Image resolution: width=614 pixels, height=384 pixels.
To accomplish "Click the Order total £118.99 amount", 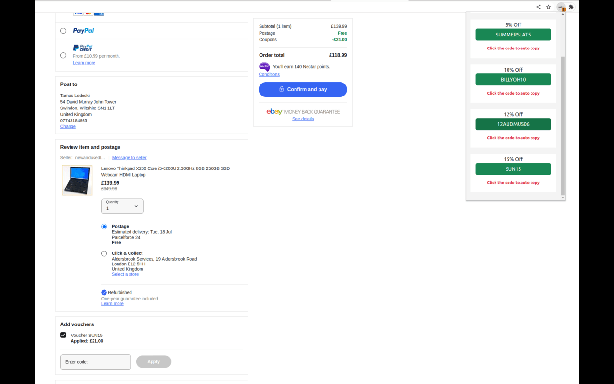I will point(338,55).
